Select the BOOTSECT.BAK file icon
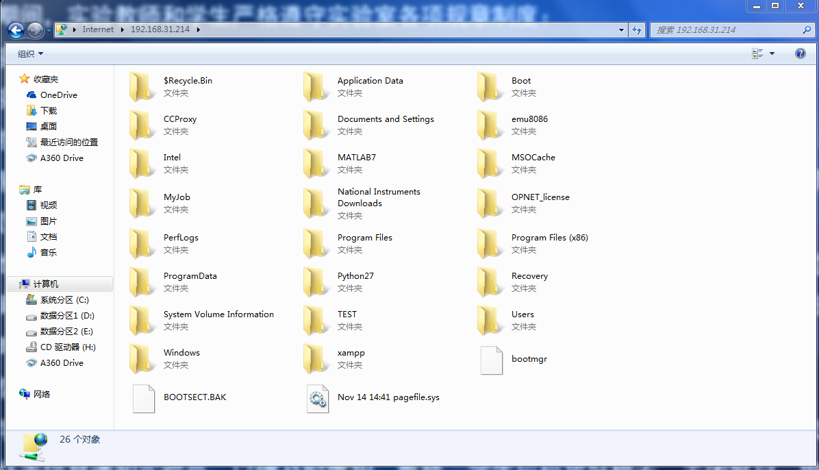This screenshot has width=819, height=470. [x=144, y=399]
